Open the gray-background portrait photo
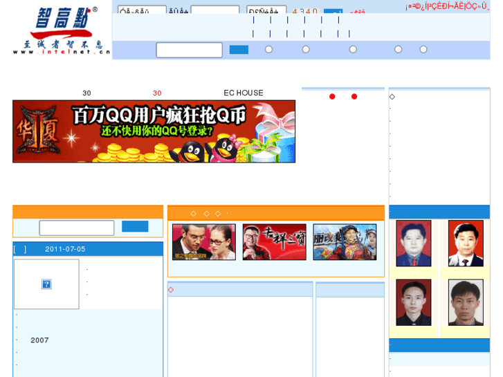 pos(466,302)
